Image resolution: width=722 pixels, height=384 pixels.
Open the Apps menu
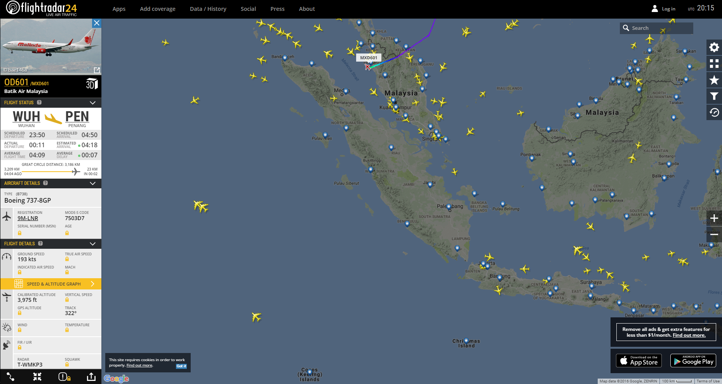[x=119, y=9]
